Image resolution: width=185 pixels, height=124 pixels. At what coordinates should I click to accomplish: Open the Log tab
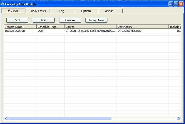click(62, 11)
